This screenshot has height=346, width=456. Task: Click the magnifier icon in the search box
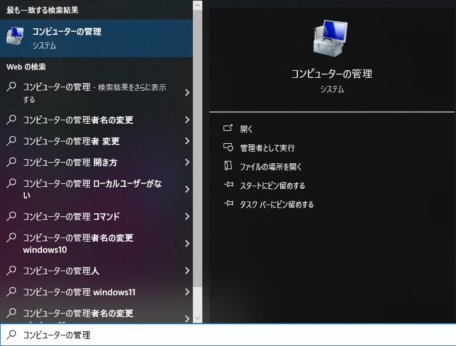pos(11,335)
